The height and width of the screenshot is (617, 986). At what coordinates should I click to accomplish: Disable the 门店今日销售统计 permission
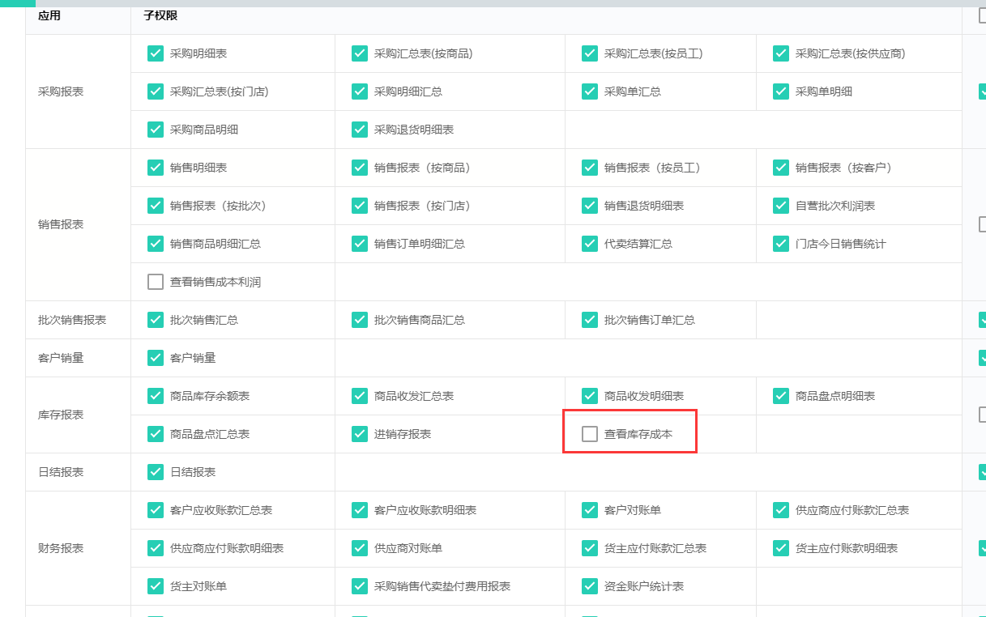pos(781,244)
